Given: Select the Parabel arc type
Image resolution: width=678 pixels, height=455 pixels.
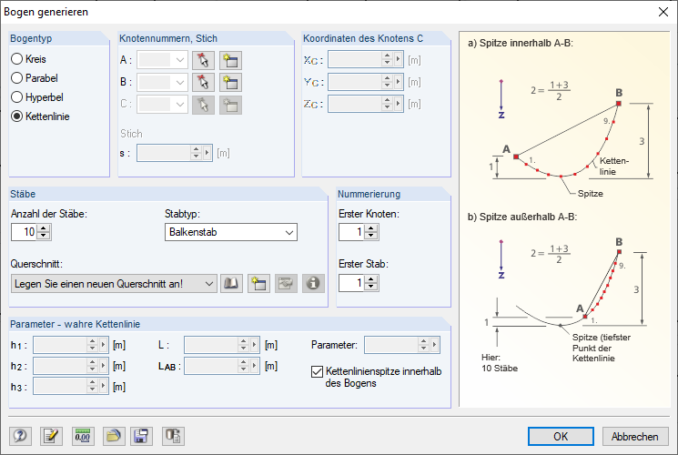Looking at the screenshot, I should point(35,78).
